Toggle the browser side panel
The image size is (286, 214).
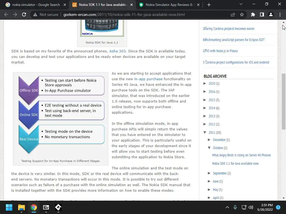[x=262, y=14]
